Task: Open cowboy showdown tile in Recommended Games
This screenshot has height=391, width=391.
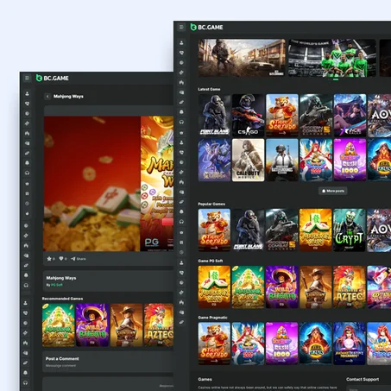Action: (x=126, y=325)
